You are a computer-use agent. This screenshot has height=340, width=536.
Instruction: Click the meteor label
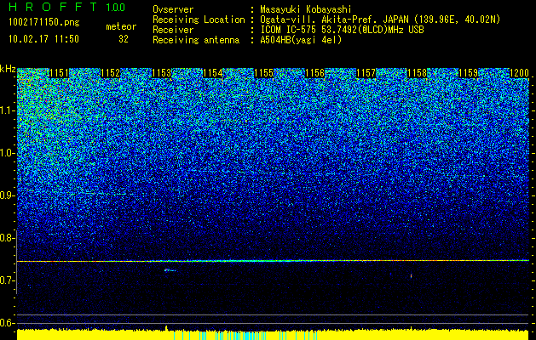coord(121,26)
